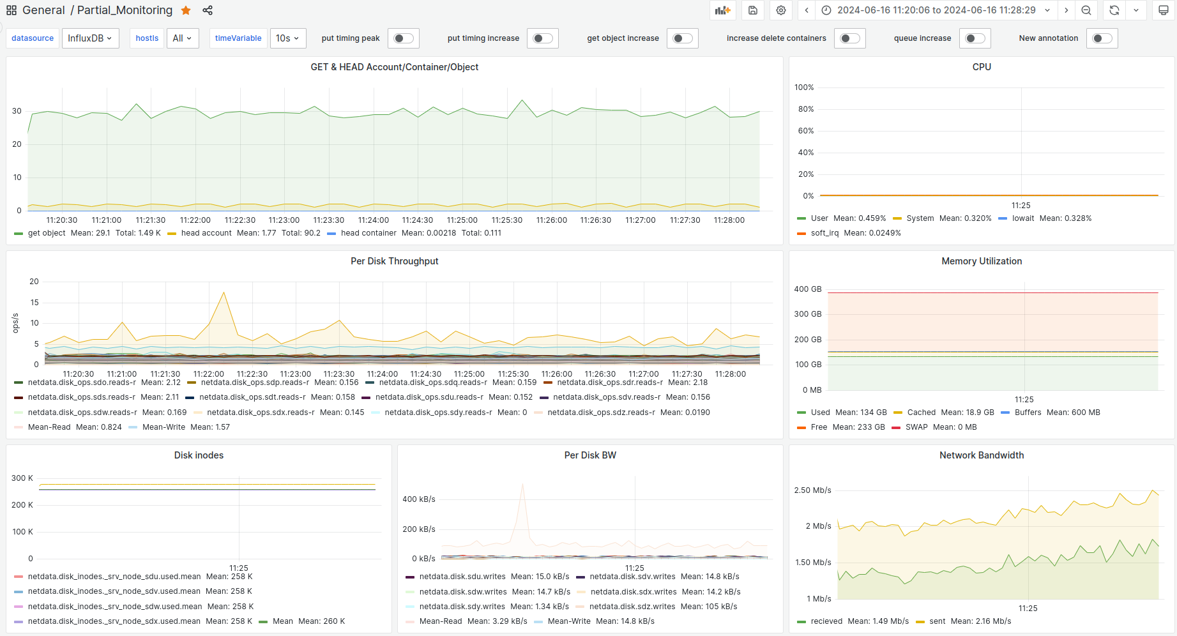Click the SWAP legend color swatch

(x=896, y=427)
